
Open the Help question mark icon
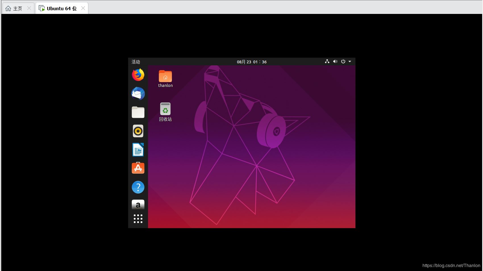tap(138, 187)
